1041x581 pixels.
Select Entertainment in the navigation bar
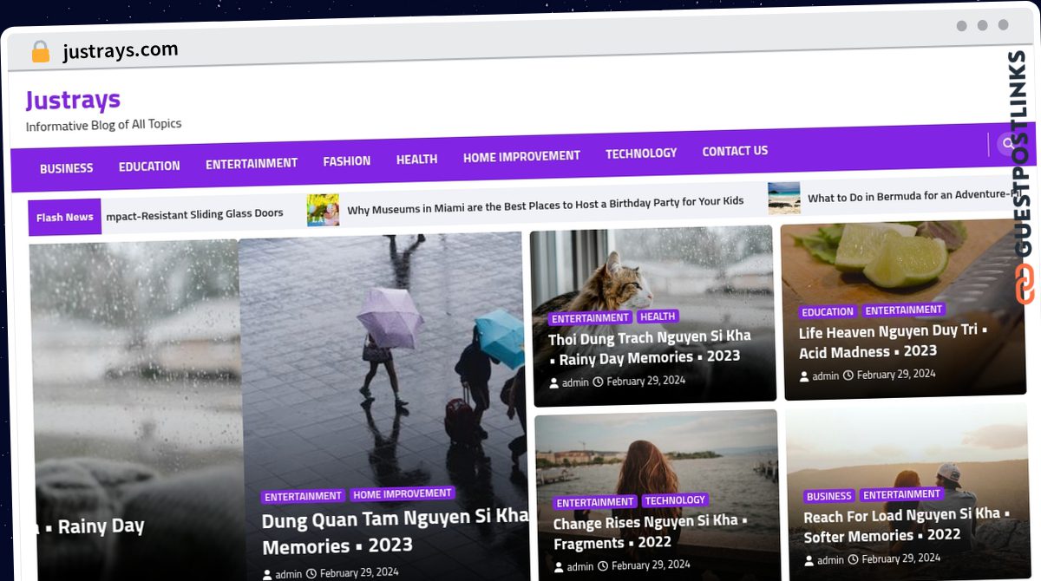[x=252, y=163]
